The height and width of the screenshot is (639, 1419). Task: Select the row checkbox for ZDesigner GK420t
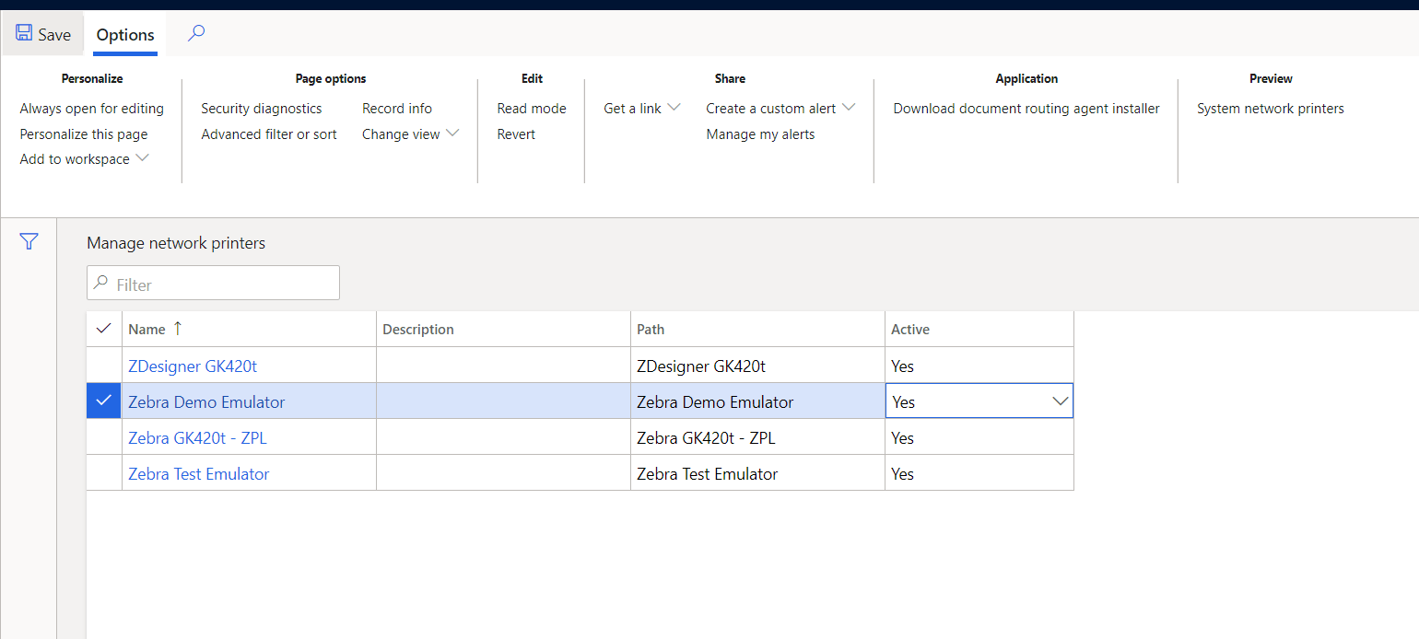click(x=103, y=365)
